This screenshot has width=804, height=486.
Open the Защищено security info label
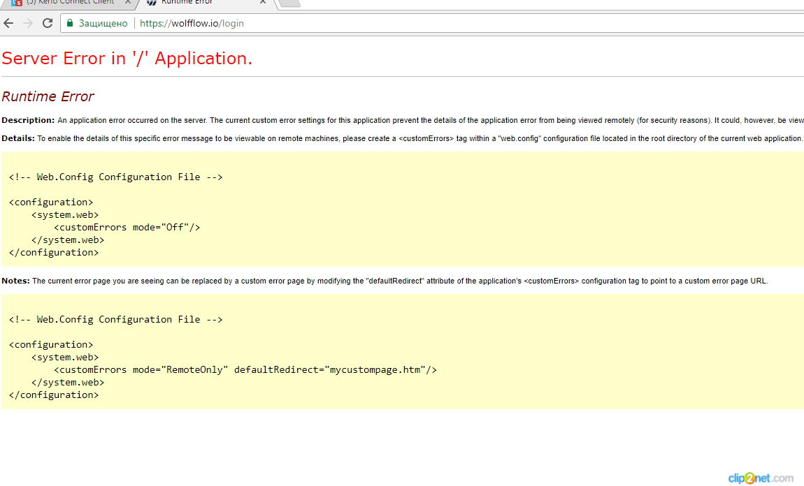tap(103, 23)
